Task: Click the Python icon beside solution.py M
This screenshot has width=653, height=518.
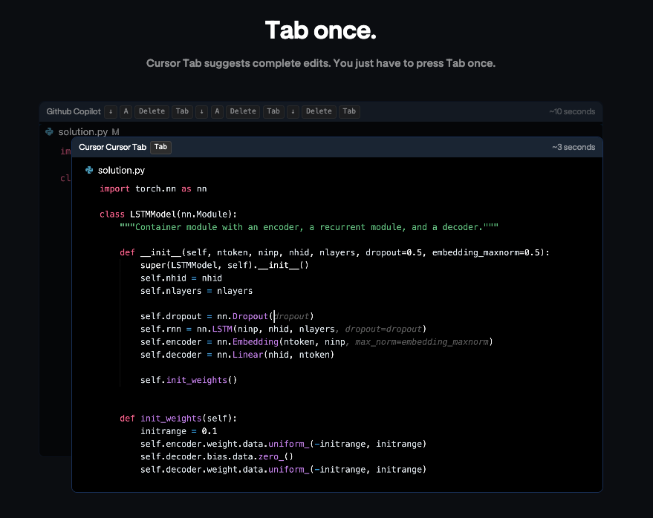Action: pos(49,132)
